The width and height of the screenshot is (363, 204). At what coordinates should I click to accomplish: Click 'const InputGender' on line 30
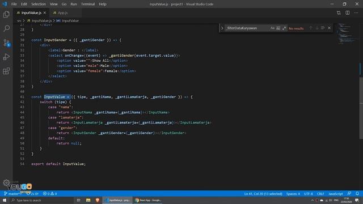pyautogui.click(x=49, y=40)
